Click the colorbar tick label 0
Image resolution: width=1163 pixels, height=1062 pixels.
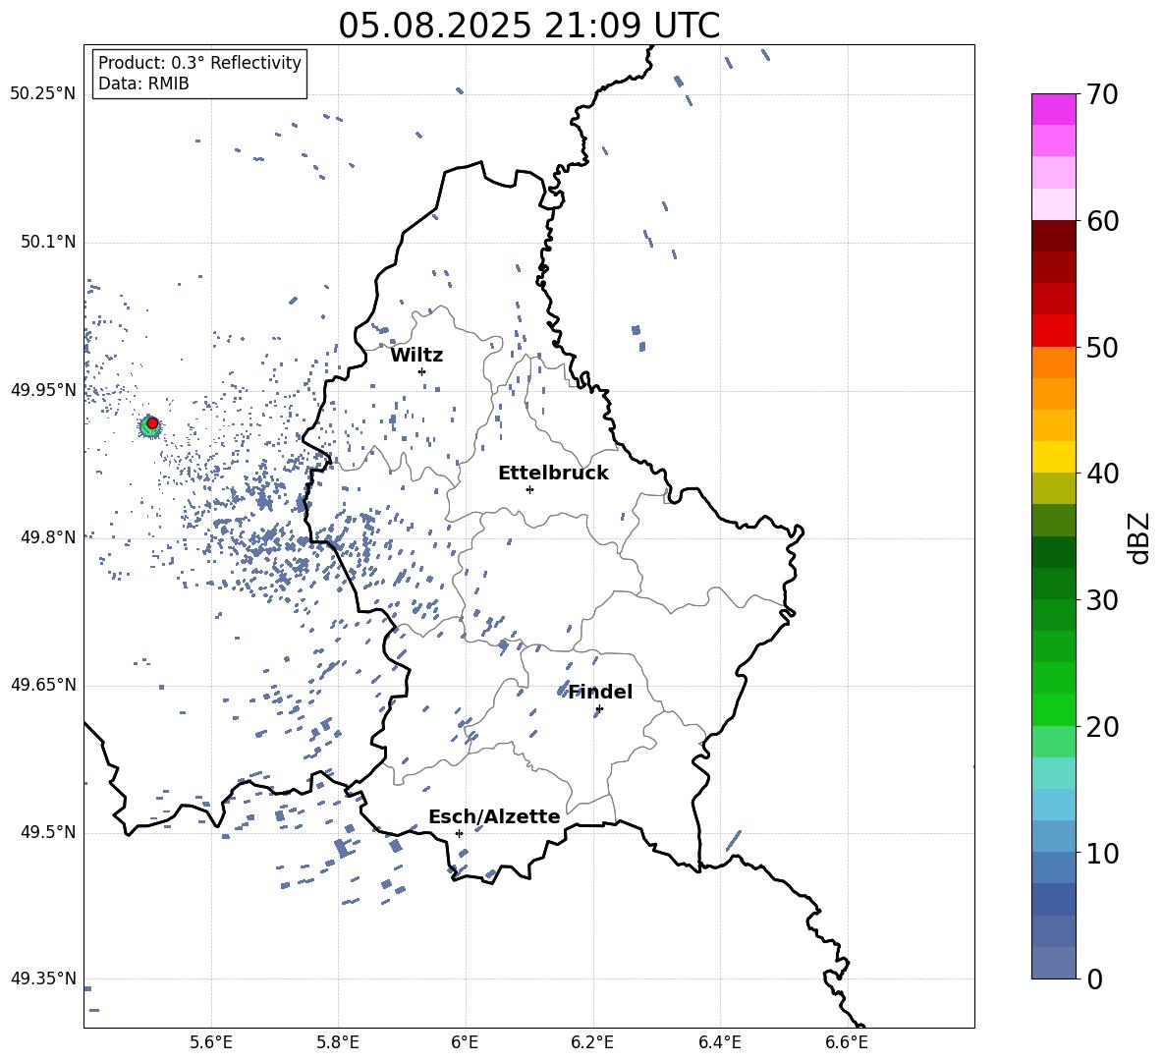click(1094, 979)
